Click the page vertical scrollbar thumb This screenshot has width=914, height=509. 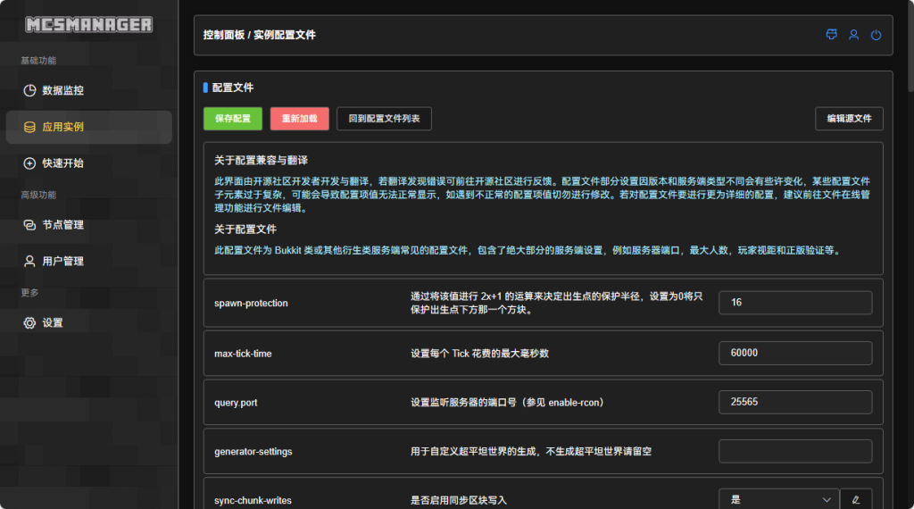[x=910, y=46]
